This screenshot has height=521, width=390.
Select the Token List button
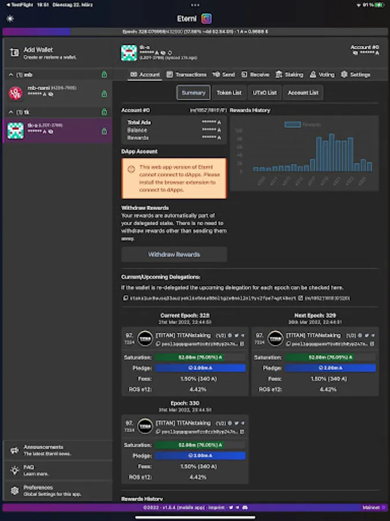(x=229, y=93)
